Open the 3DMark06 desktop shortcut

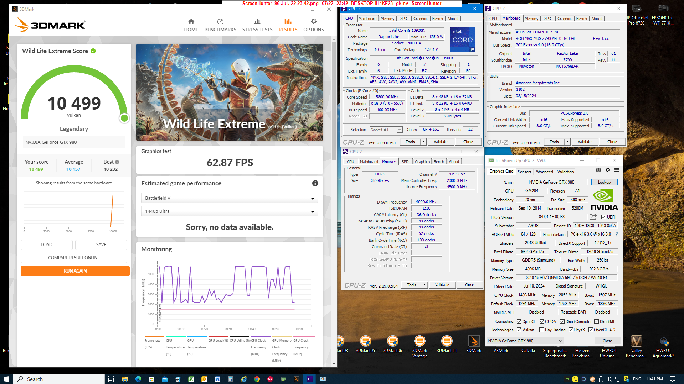392,344
